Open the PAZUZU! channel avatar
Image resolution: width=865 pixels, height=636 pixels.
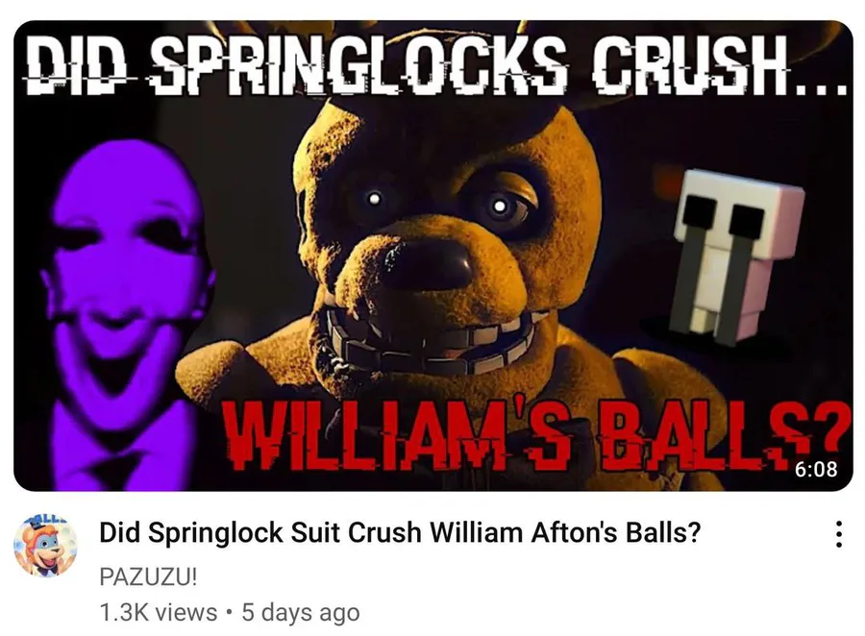point(45,546)
